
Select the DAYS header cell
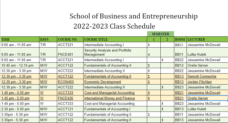(x=48, y=40)
